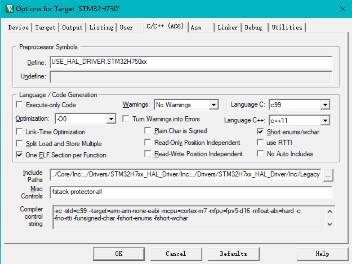The height and width of the screenshot is (264, 352).
Task: Open the Target tab
Action: point(45,27)
